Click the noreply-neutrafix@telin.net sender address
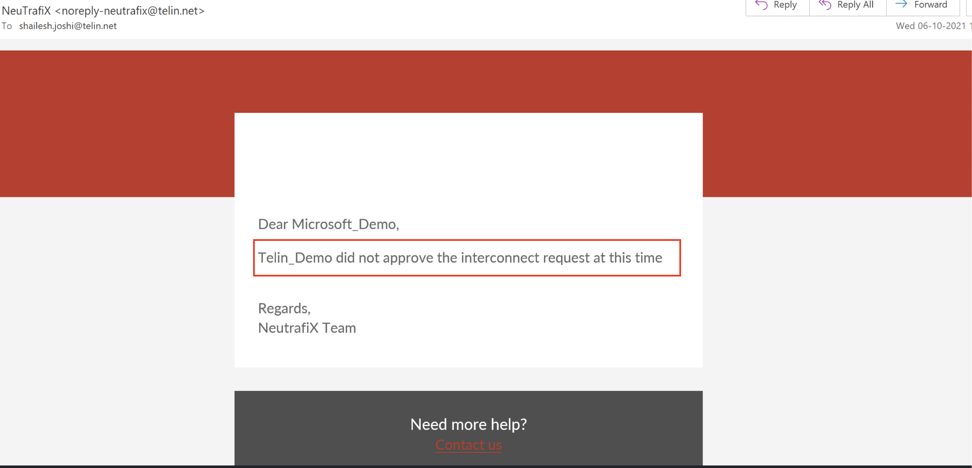The width and height of the screenshot is (972, 468). (x=130, y=11)
